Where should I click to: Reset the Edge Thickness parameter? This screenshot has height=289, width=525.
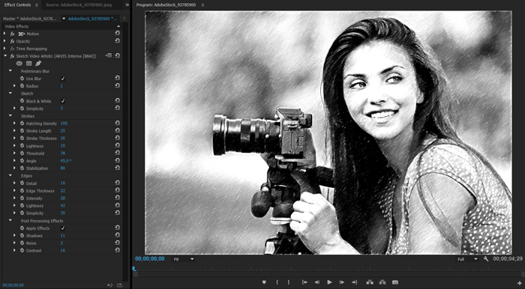(x=118, y=190)
